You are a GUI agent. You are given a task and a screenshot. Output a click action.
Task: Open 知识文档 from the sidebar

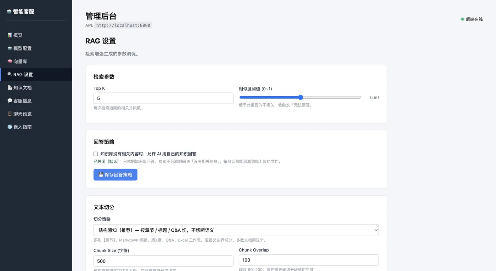click(x=36, y=87)
